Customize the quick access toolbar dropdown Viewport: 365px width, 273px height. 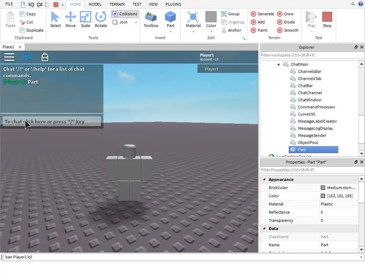click(62, 5)
